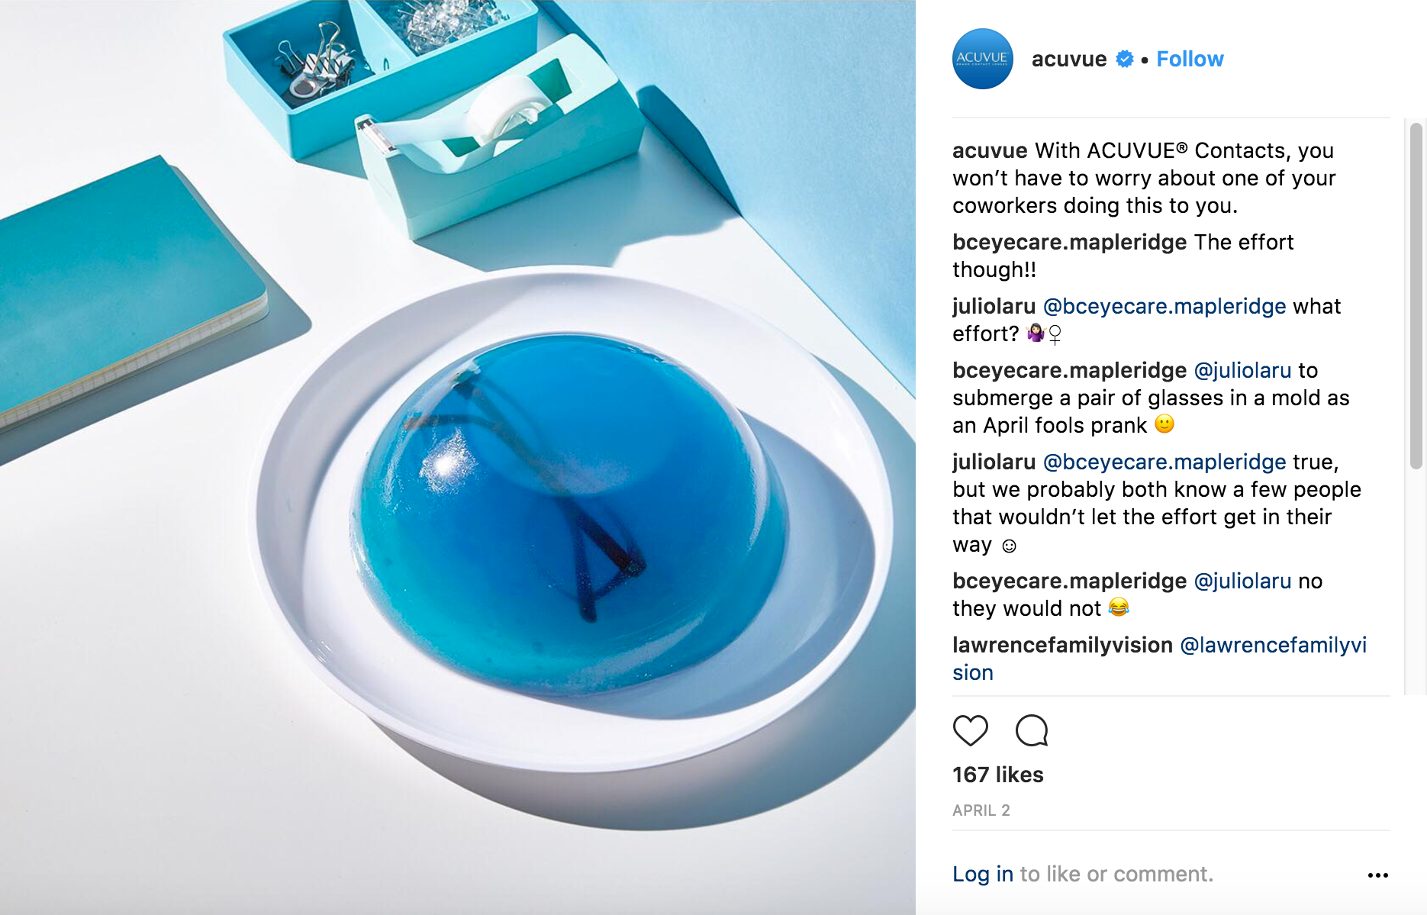Open the lawrencefamilyvision commenter profile
The image size is (1427, 915).
(1062, 645)
